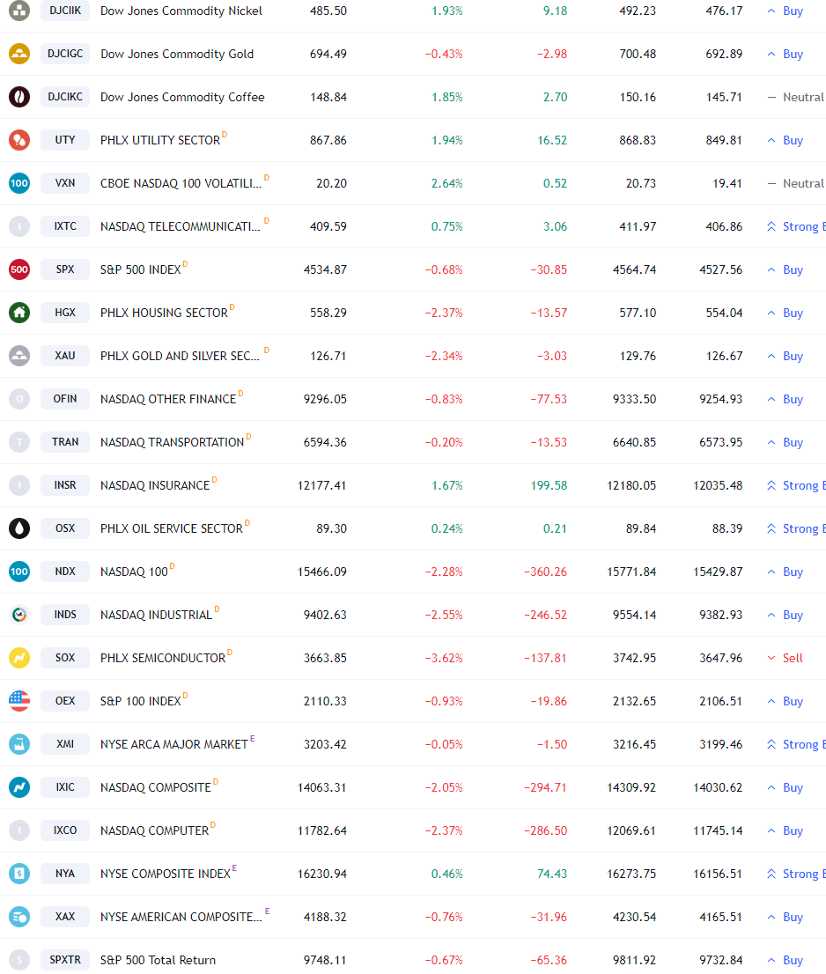Viewport: 826px width, 974px height.
Task: Open PHLX SEMICONDUCTOR name link
Action: [x=163, y=659]
